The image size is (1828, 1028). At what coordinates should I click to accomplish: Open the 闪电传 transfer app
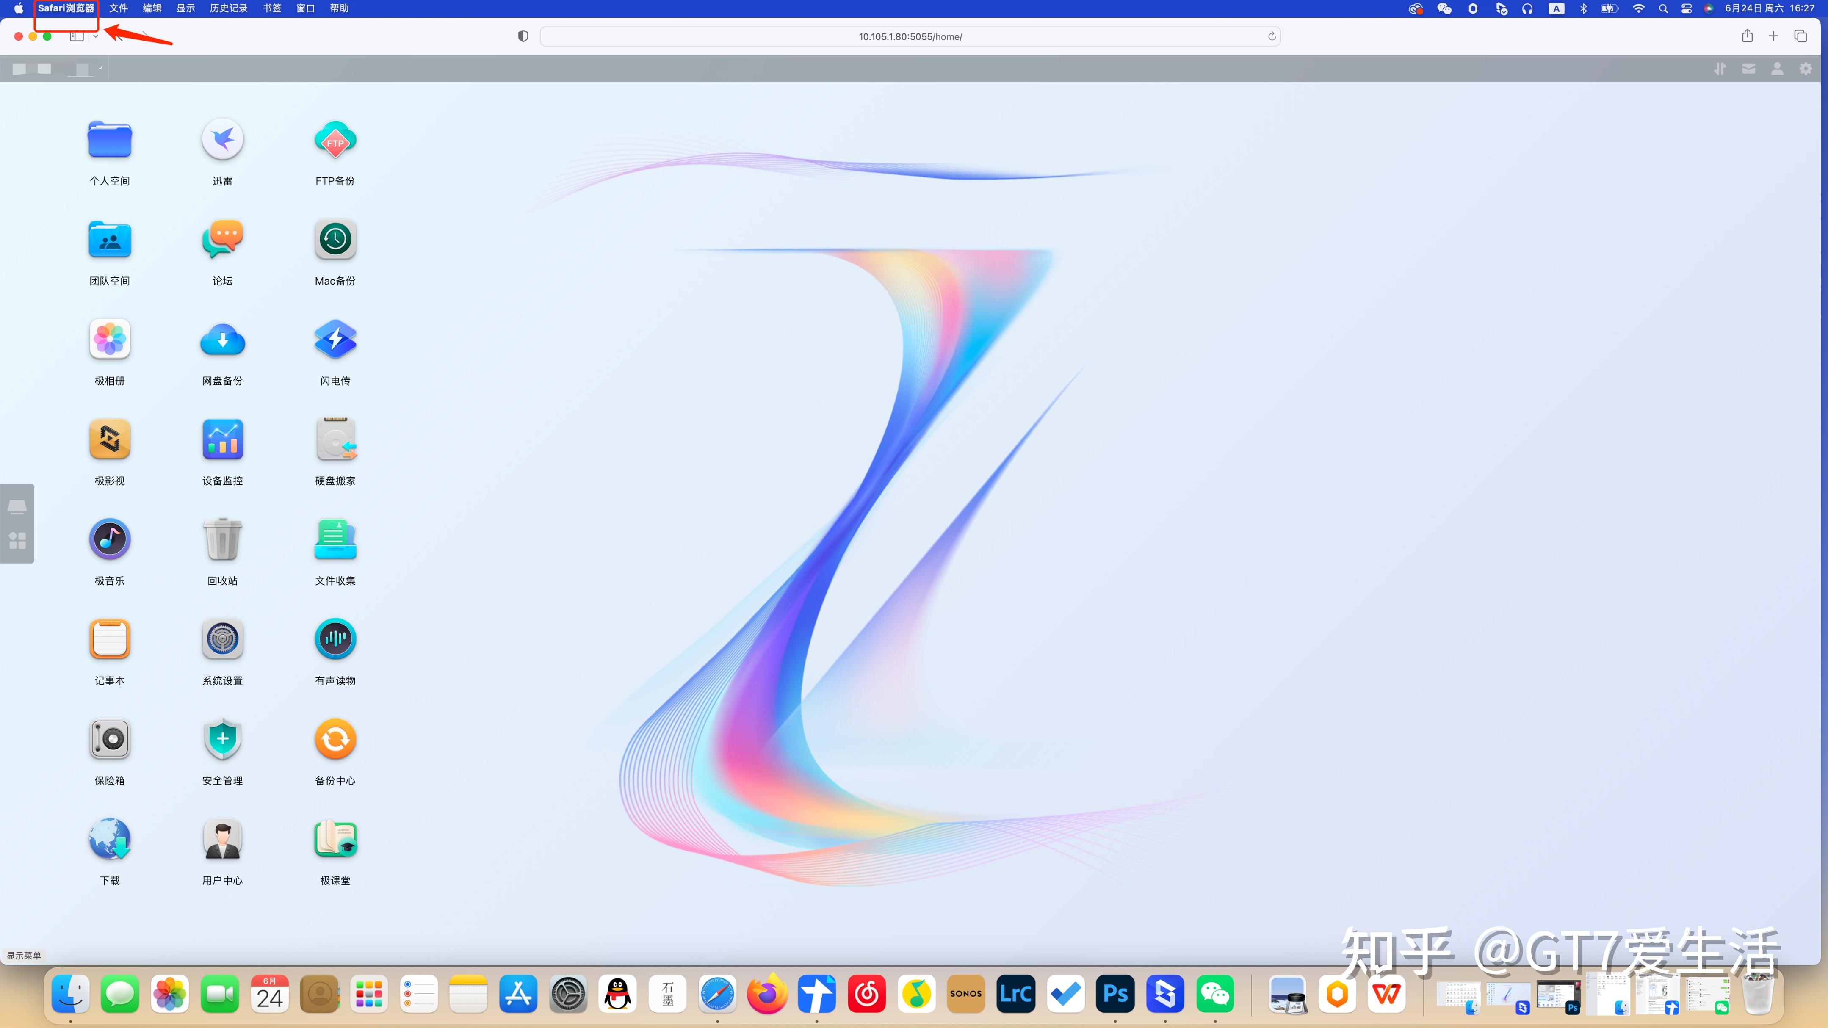pyautogui.click(x=335, y=339)
